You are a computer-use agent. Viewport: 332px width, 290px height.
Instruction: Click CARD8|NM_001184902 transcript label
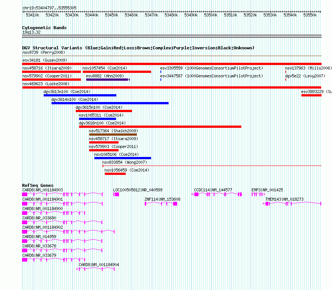(43, 227)
